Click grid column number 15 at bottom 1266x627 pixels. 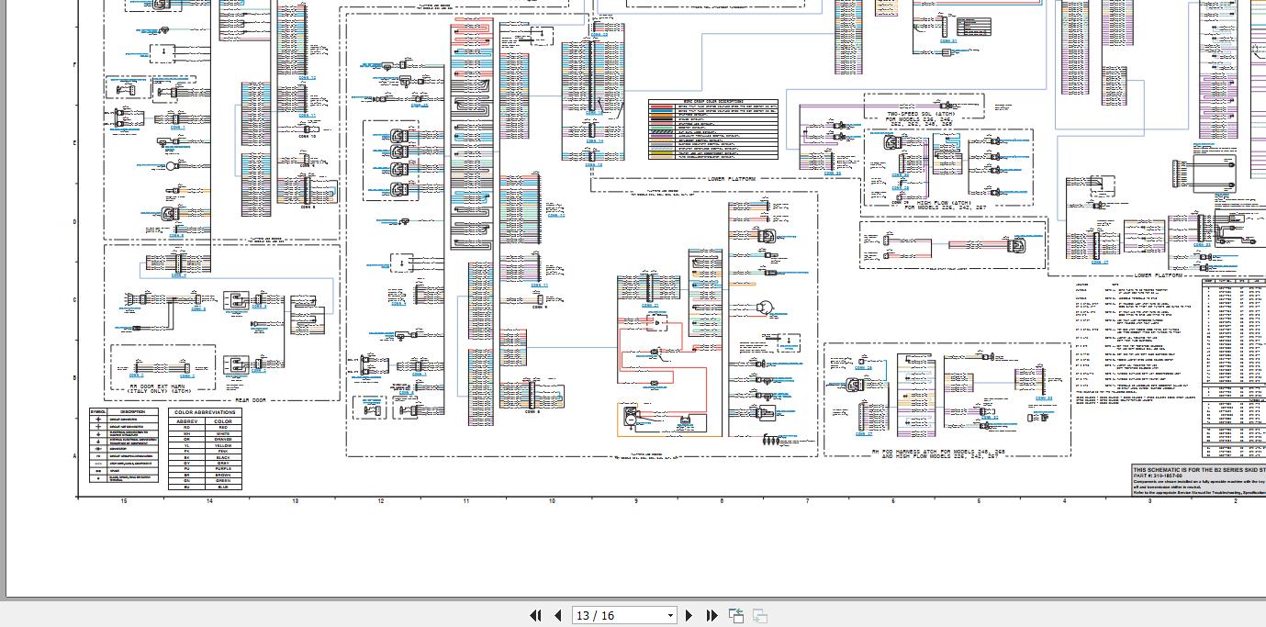123,501
